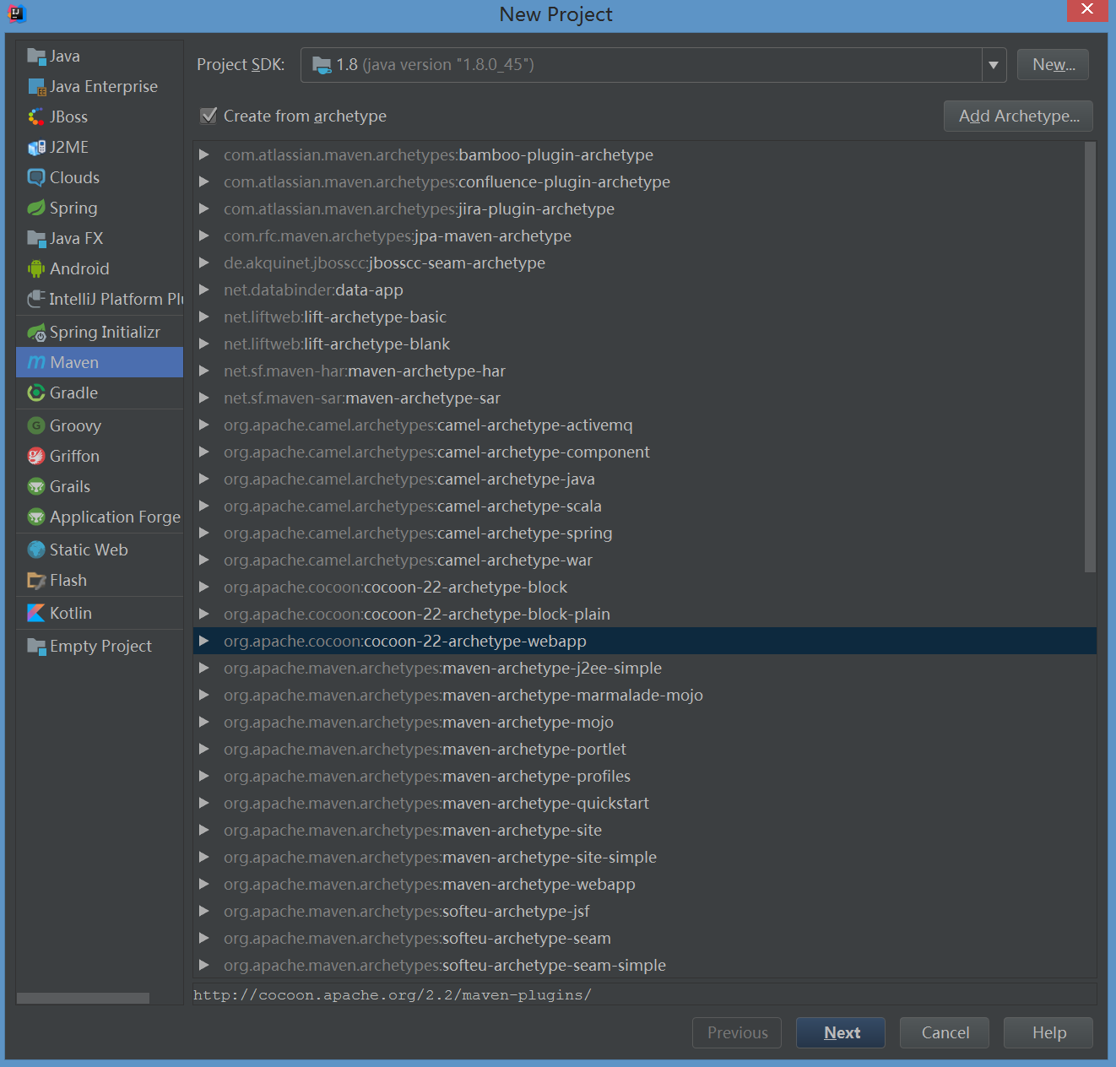The image size is (1116, 1067).
Task: Click the sidebar horizontal scrollbar
Action: click(83, 999)
